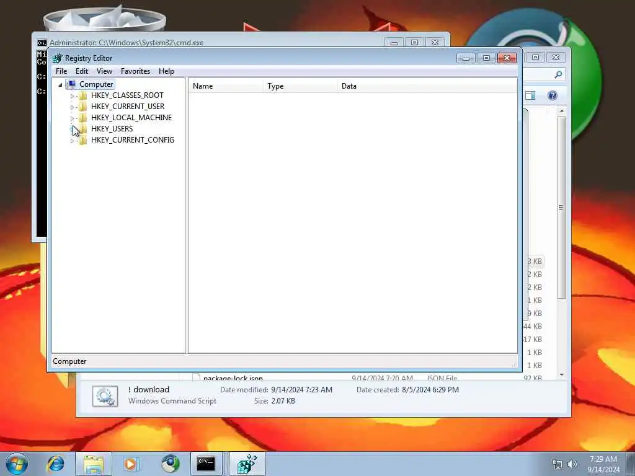The height and width of the screenshot is (476, 635).
Task: Minimize the Registry Editor window
Action: pos(466,58)
